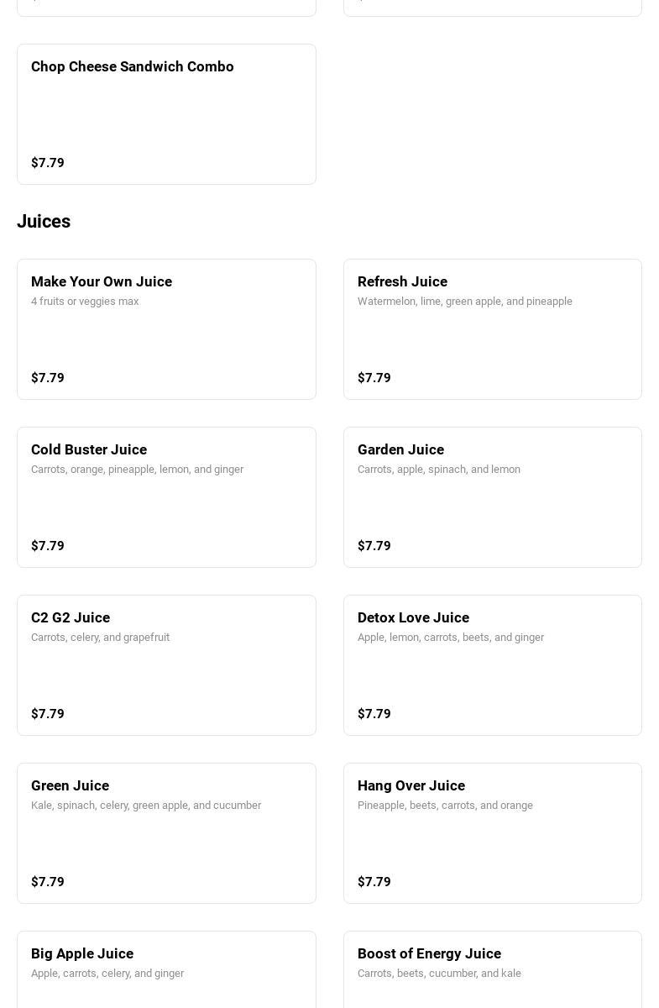This screenshot has width=659, height=1008.
Task: Open the Cold Buster Juice item
Action: [x=166, y=496]
